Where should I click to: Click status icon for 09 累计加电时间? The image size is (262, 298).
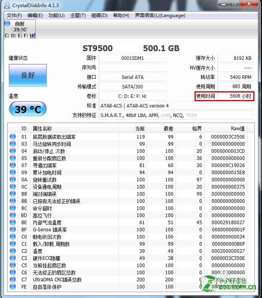pos(13,172)
